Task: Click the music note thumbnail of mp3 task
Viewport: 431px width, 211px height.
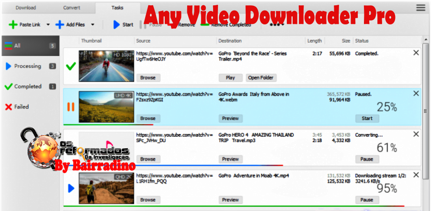Action: tap(106, 147)
